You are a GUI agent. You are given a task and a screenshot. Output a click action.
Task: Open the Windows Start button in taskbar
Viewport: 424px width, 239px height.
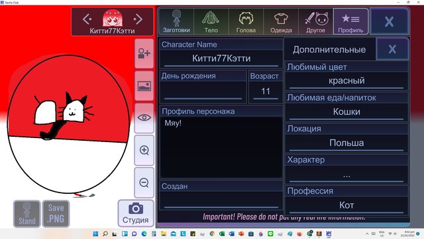[95, 234]
